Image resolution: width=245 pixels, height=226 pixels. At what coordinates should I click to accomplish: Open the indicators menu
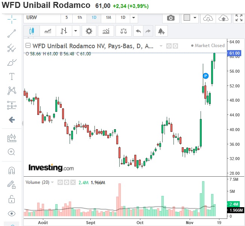coord(106,31)
